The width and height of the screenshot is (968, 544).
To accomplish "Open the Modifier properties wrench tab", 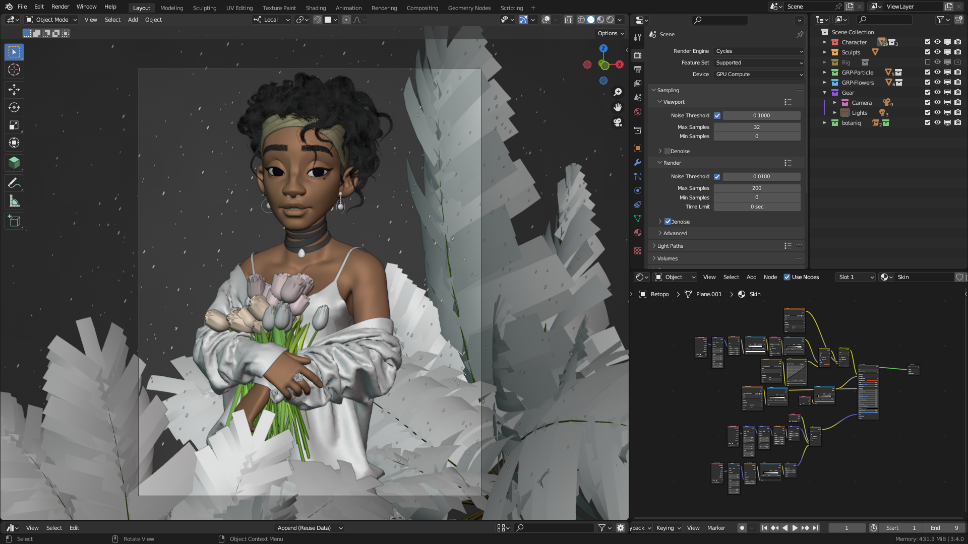I will tap(638, 162).
